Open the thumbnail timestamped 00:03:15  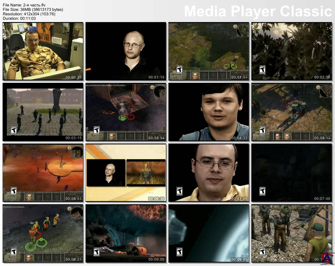tap(43, 112)
